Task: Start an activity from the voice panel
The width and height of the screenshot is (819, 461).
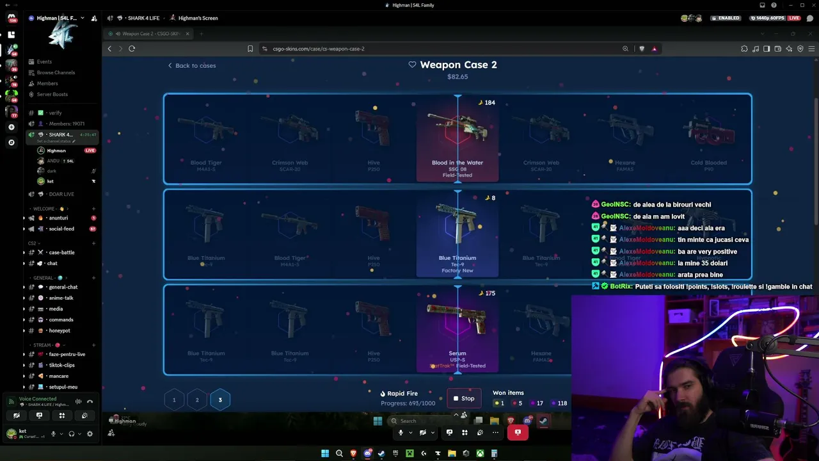Action: [62, 416]
